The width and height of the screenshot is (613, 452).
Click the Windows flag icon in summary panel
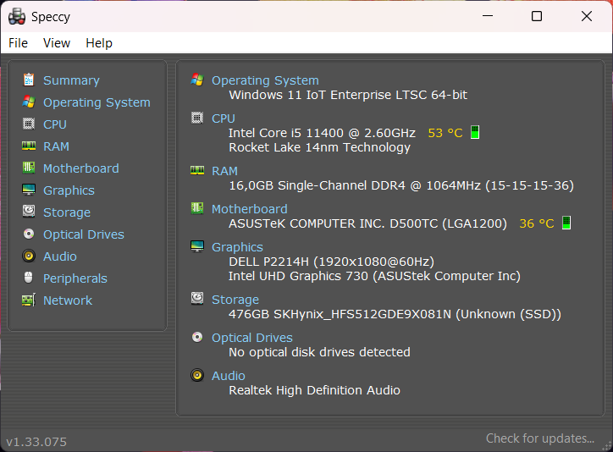coord(197,80)
